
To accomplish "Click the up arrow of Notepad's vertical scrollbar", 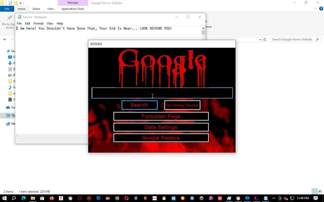I will tap(203, 28).
